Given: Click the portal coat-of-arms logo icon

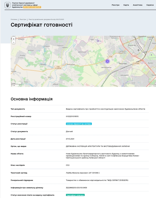Looking at the screenshot, I should coord(8,5).
